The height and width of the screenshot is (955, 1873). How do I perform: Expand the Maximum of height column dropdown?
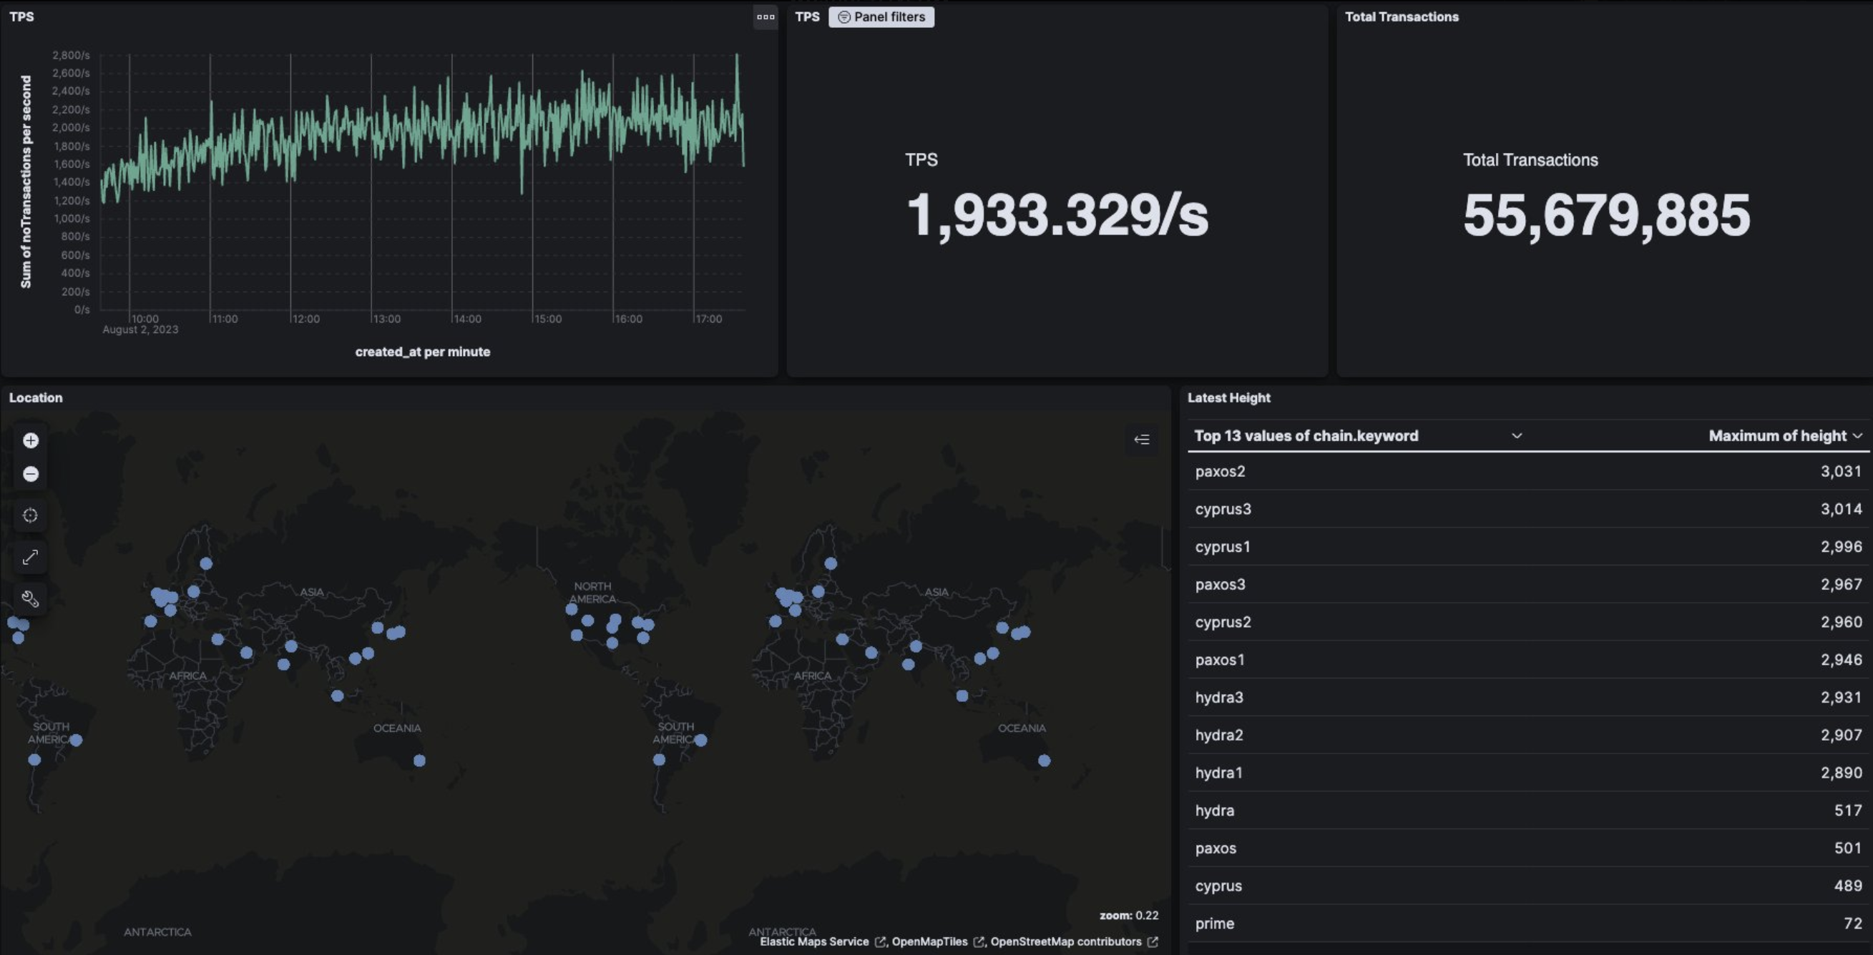tap(1858, 436)
